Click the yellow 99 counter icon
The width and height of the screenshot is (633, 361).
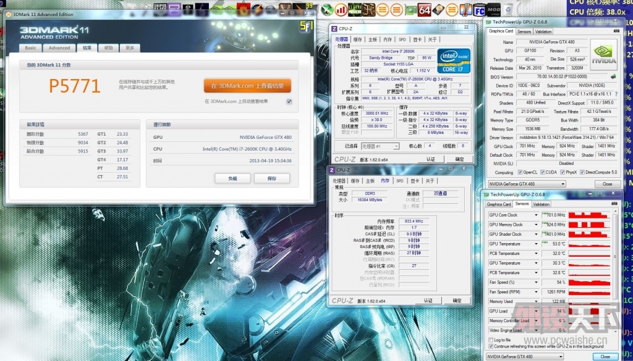pyautogui.click(x=310, y=6)
